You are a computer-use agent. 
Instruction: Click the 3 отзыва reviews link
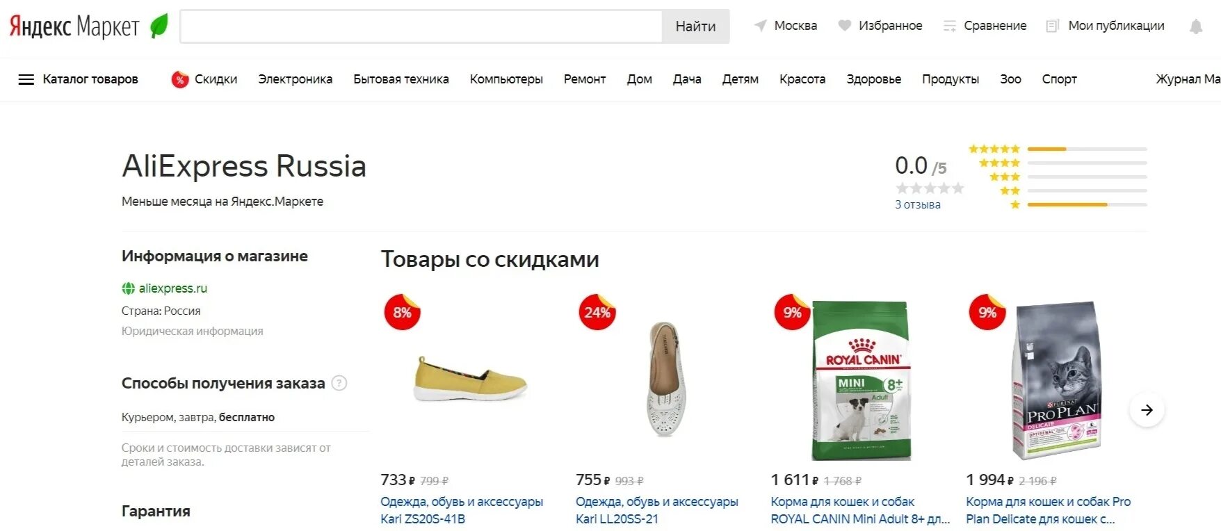pos(918,204)
